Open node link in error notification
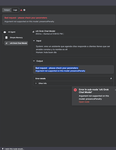 pyautogui.click(x=84, y=102)
